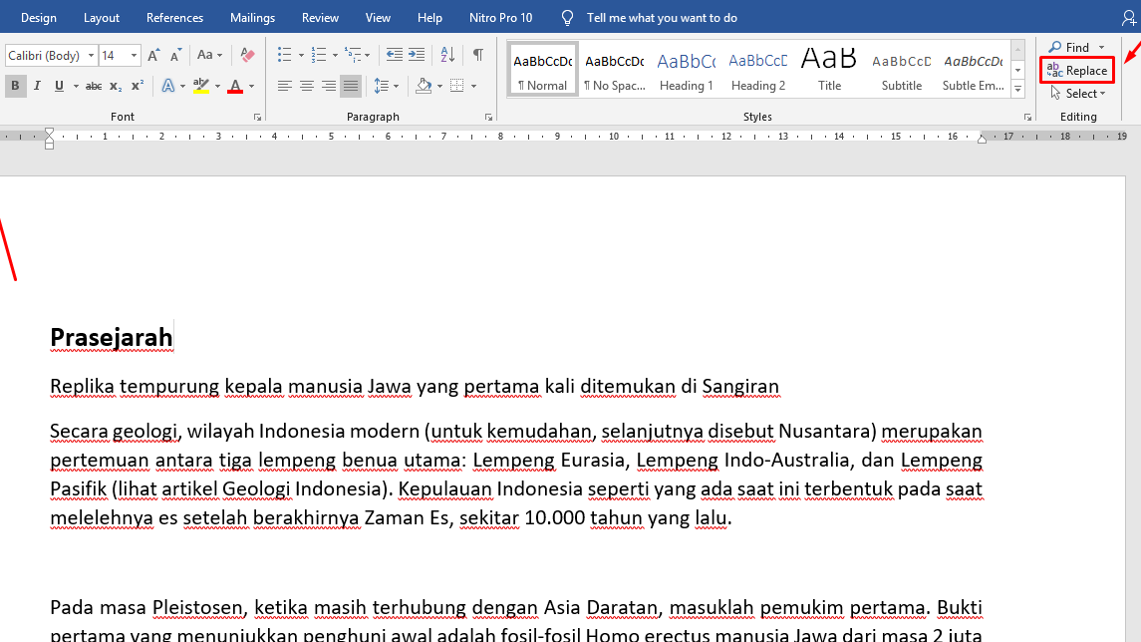1141x642 pixels.
Task: Align paragraph to the right
Action: [329, 86]
